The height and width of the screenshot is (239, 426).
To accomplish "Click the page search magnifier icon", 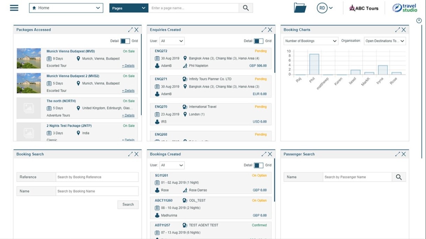I will point(246,8).
